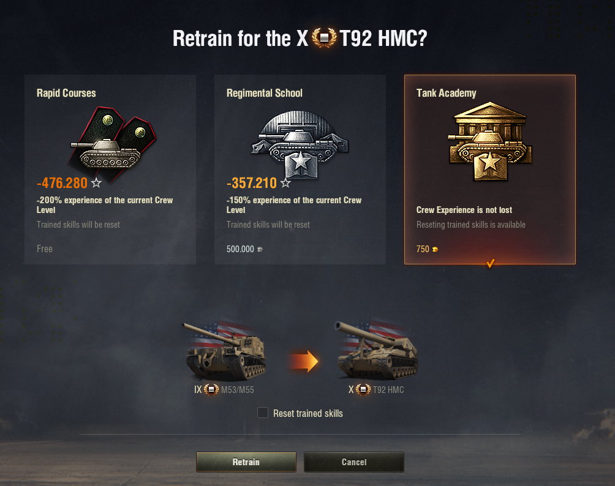Choose the Regimental School training option
Screen dimensions: 615x486
click(x=300, y=170)
